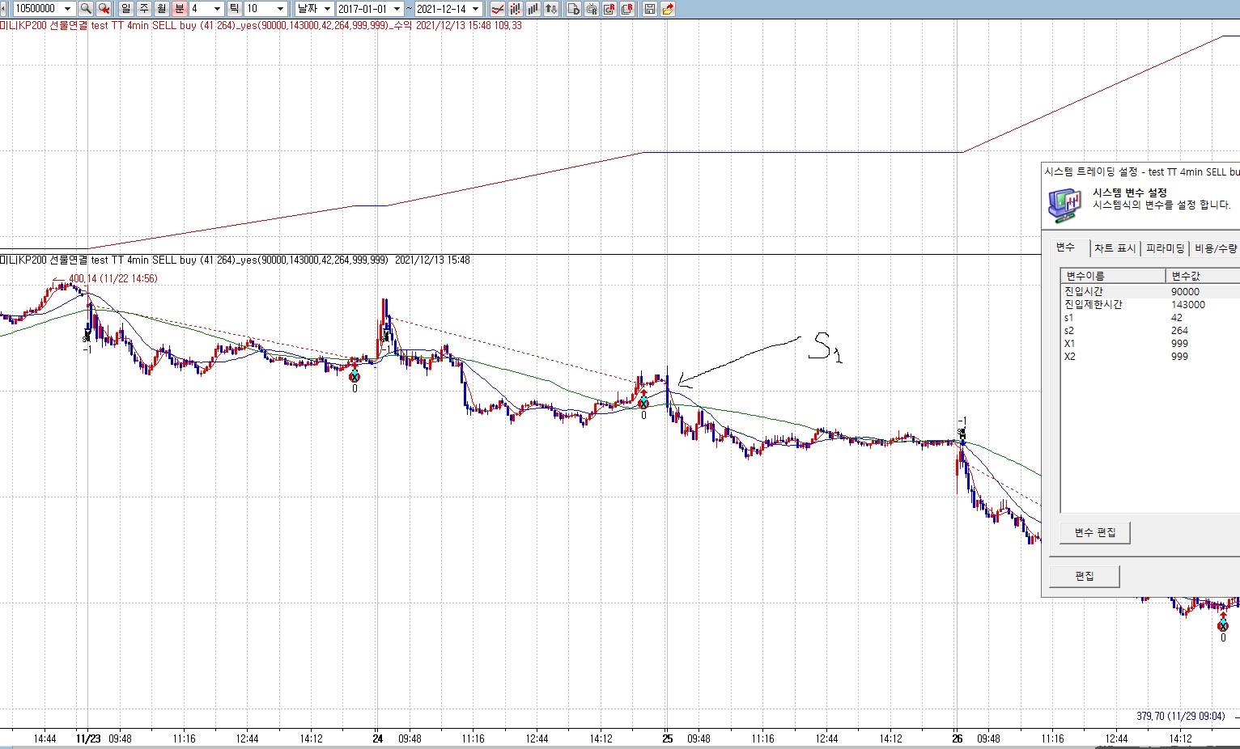Viewport: 1240px width, 749px height.
Task: Click the magnifier search icon beside symbol code
Action: (x=85, y=9)
